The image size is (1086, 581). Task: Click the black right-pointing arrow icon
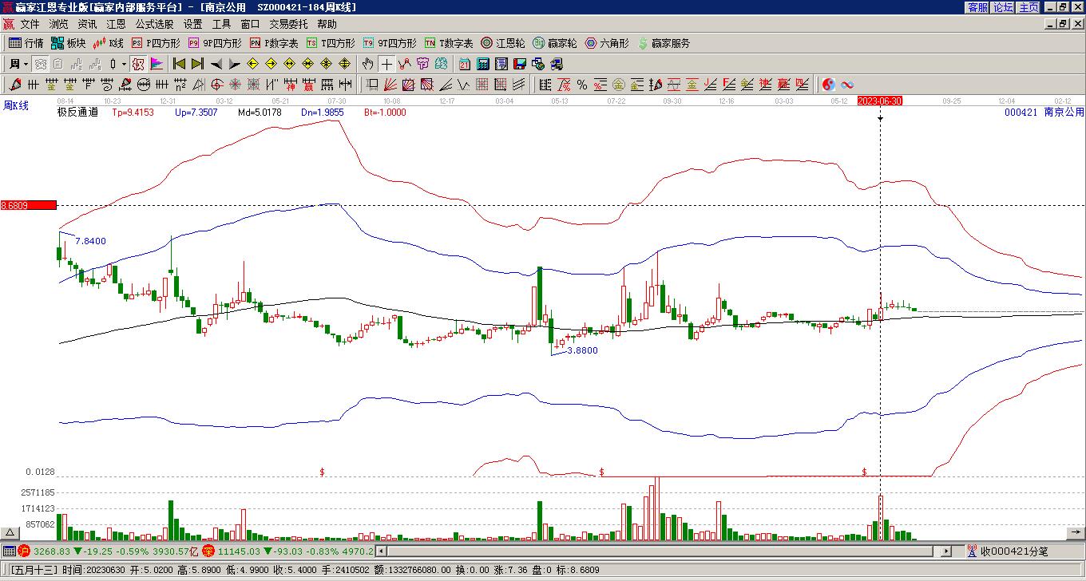(x=233, y=64)
